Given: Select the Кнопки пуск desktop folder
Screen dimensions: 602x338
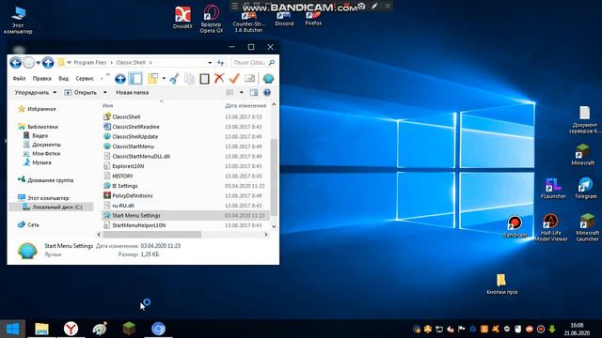Looking at the screenshot, I should 501,284.
